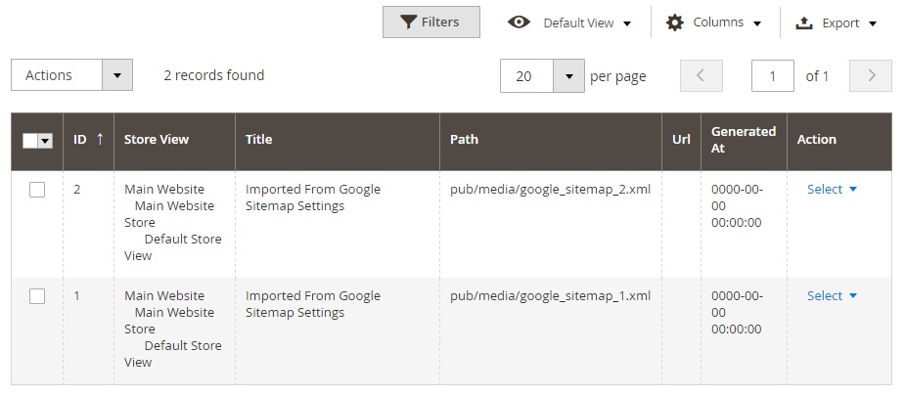Expand the Select menu for google_sitemap_1.xml
The height and width of the screenshot is (396, 905).
coord(832,296)
